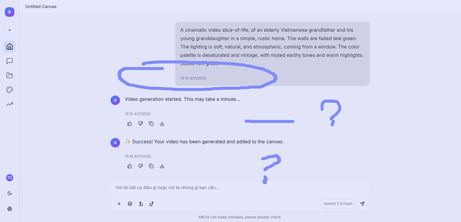
Task: Thumbs up the video generation started message
Action: (x=130, y=124)
